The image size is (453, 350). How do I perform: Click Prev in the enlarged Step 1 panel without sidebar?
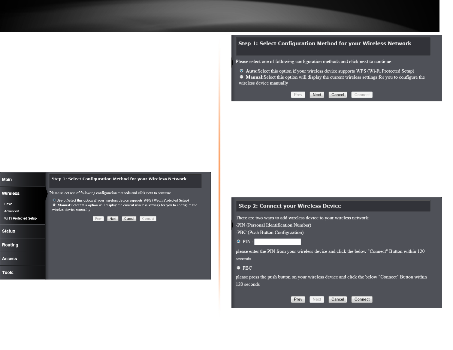[298, 95]
